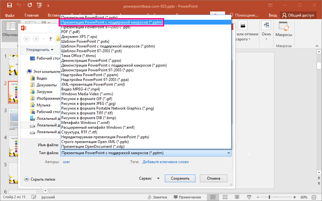Click the Undo arrow icon
The image size is (322, 201).
[x=19, y=5]
